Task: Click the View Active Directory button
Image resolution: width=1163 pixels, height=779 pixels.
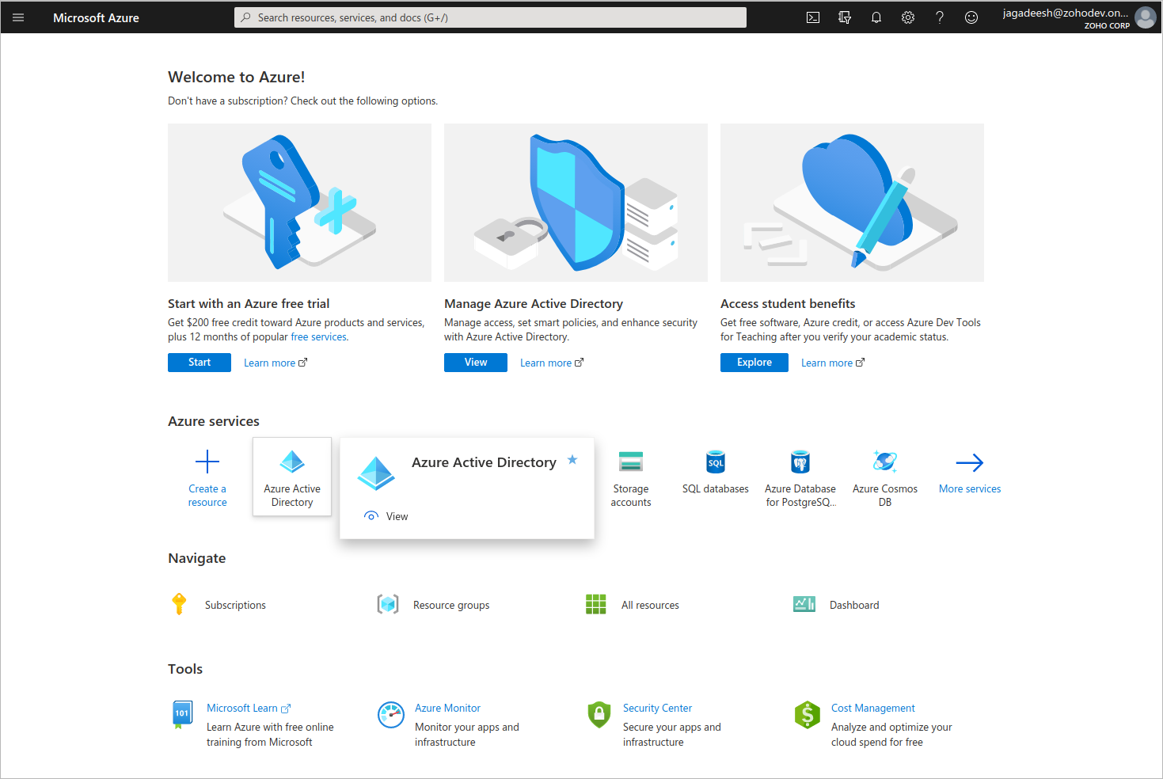Action: (476, 363)
